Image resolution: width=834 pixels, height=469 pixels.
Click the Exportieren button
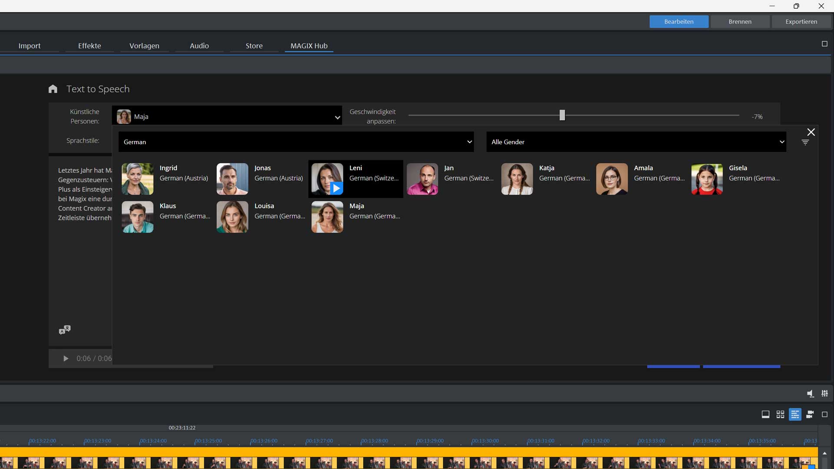pos(801,22)
